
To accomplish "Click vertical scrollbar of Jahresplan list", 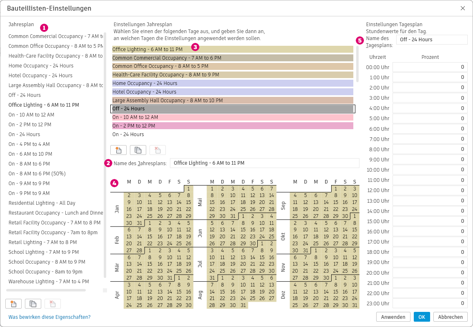I will pos(105,155).
